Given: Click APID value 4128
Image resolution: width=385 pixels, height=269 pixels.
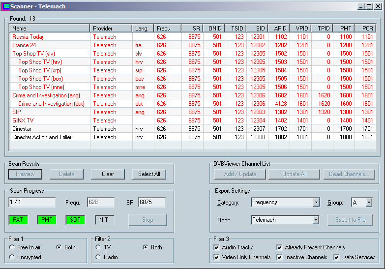Looking at the screenshot, I should [281, 104].
